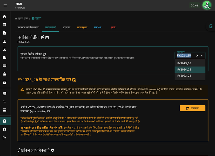Open the bank icon in sidebar

pos(4,74)
